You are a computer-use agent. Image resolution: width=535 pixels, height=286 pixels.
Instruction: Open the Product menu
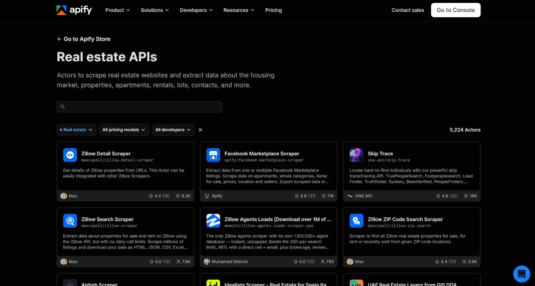click(x=118, y=10)
